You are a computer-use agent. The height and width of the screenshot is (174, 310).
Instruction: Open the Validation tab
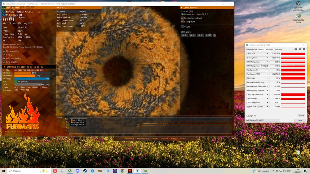278,49
